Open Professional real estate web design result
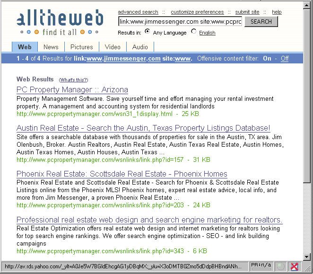The height and width of the screenshot is (274, 313). coord(149,220)
